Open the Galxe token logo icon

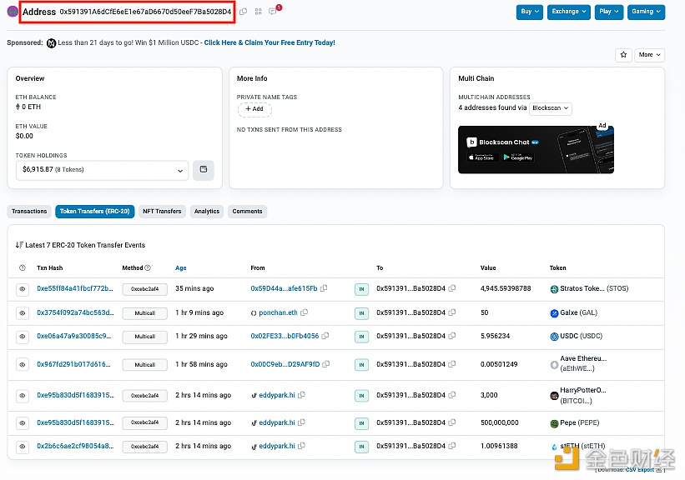click(x=554, y=312)
